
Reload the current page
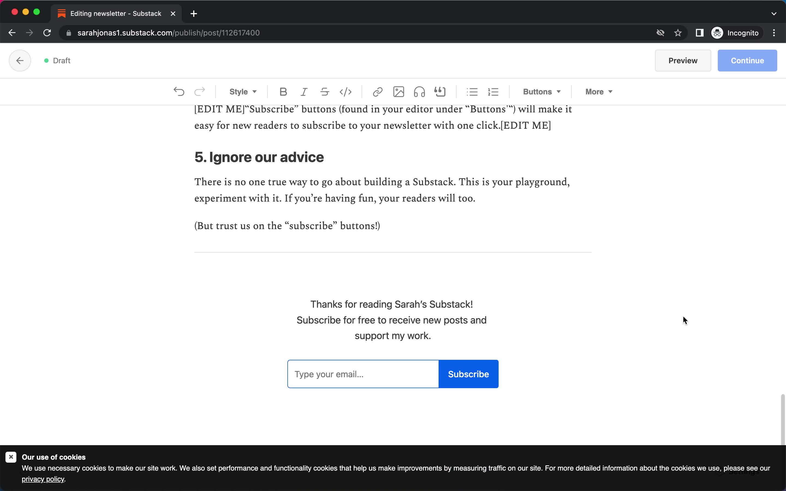(x=47, y=33)
